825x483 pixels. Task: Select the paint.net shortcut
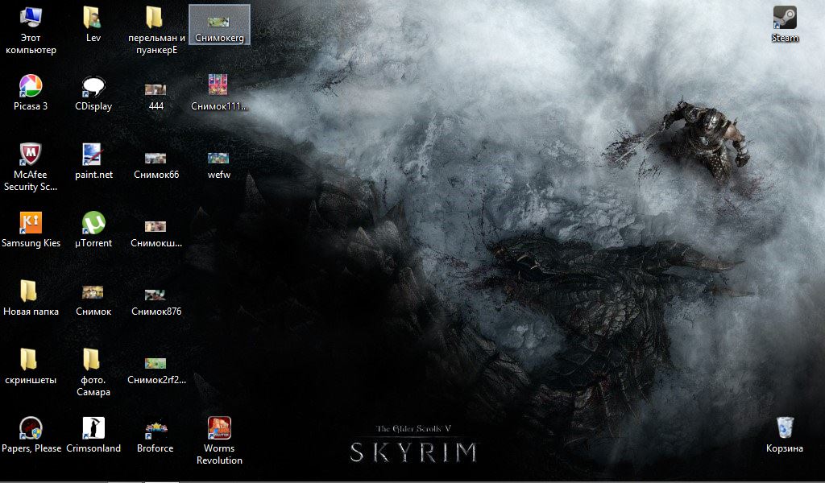[93, 161]
